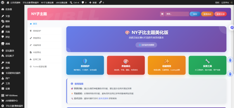This screenshot has height=108, width=234.
Task: Click the 访问诺言资源网 button in banner
Action: [146, 45]
